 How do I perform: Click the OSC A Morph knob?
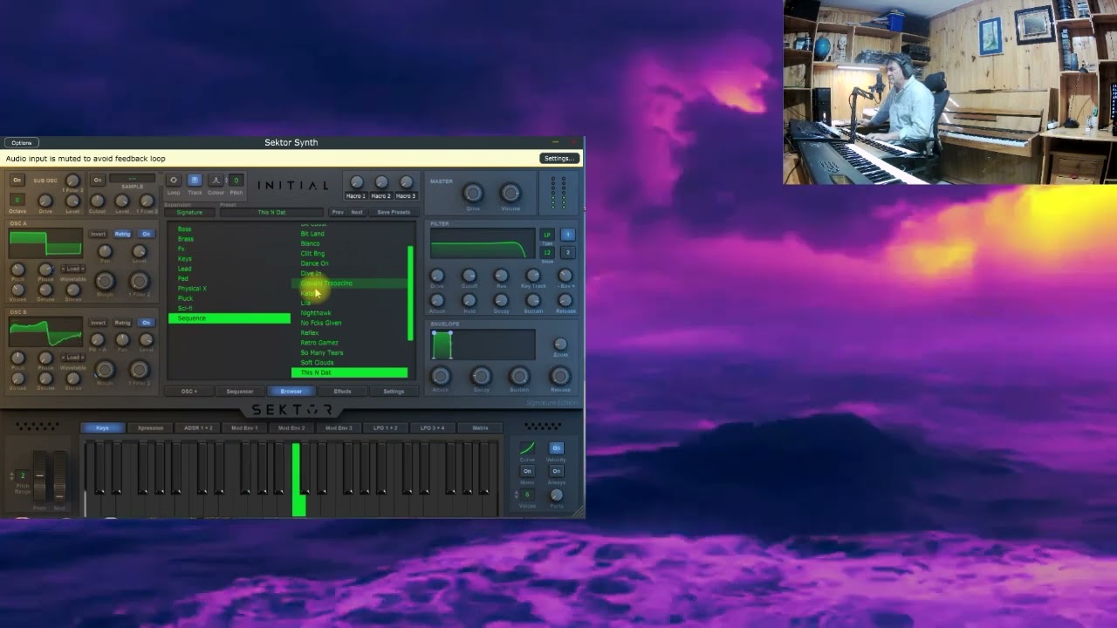click(105, 281)
